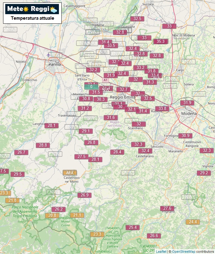Select the 21.1 orange marker
This screenshot has width=215, height=254.
click(77, 215)
